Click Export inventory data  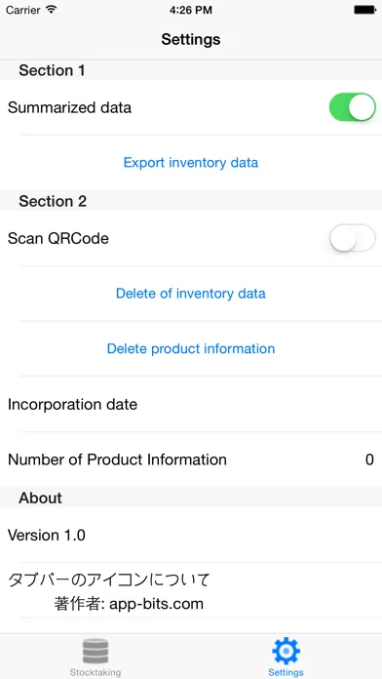point(191,162)
